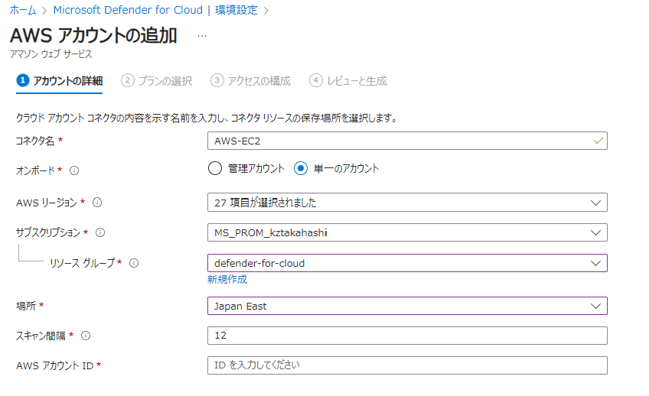Click the 新規作成 link
Image resolution: width=649 pixels, height=396 pixels.
[227, 280]
